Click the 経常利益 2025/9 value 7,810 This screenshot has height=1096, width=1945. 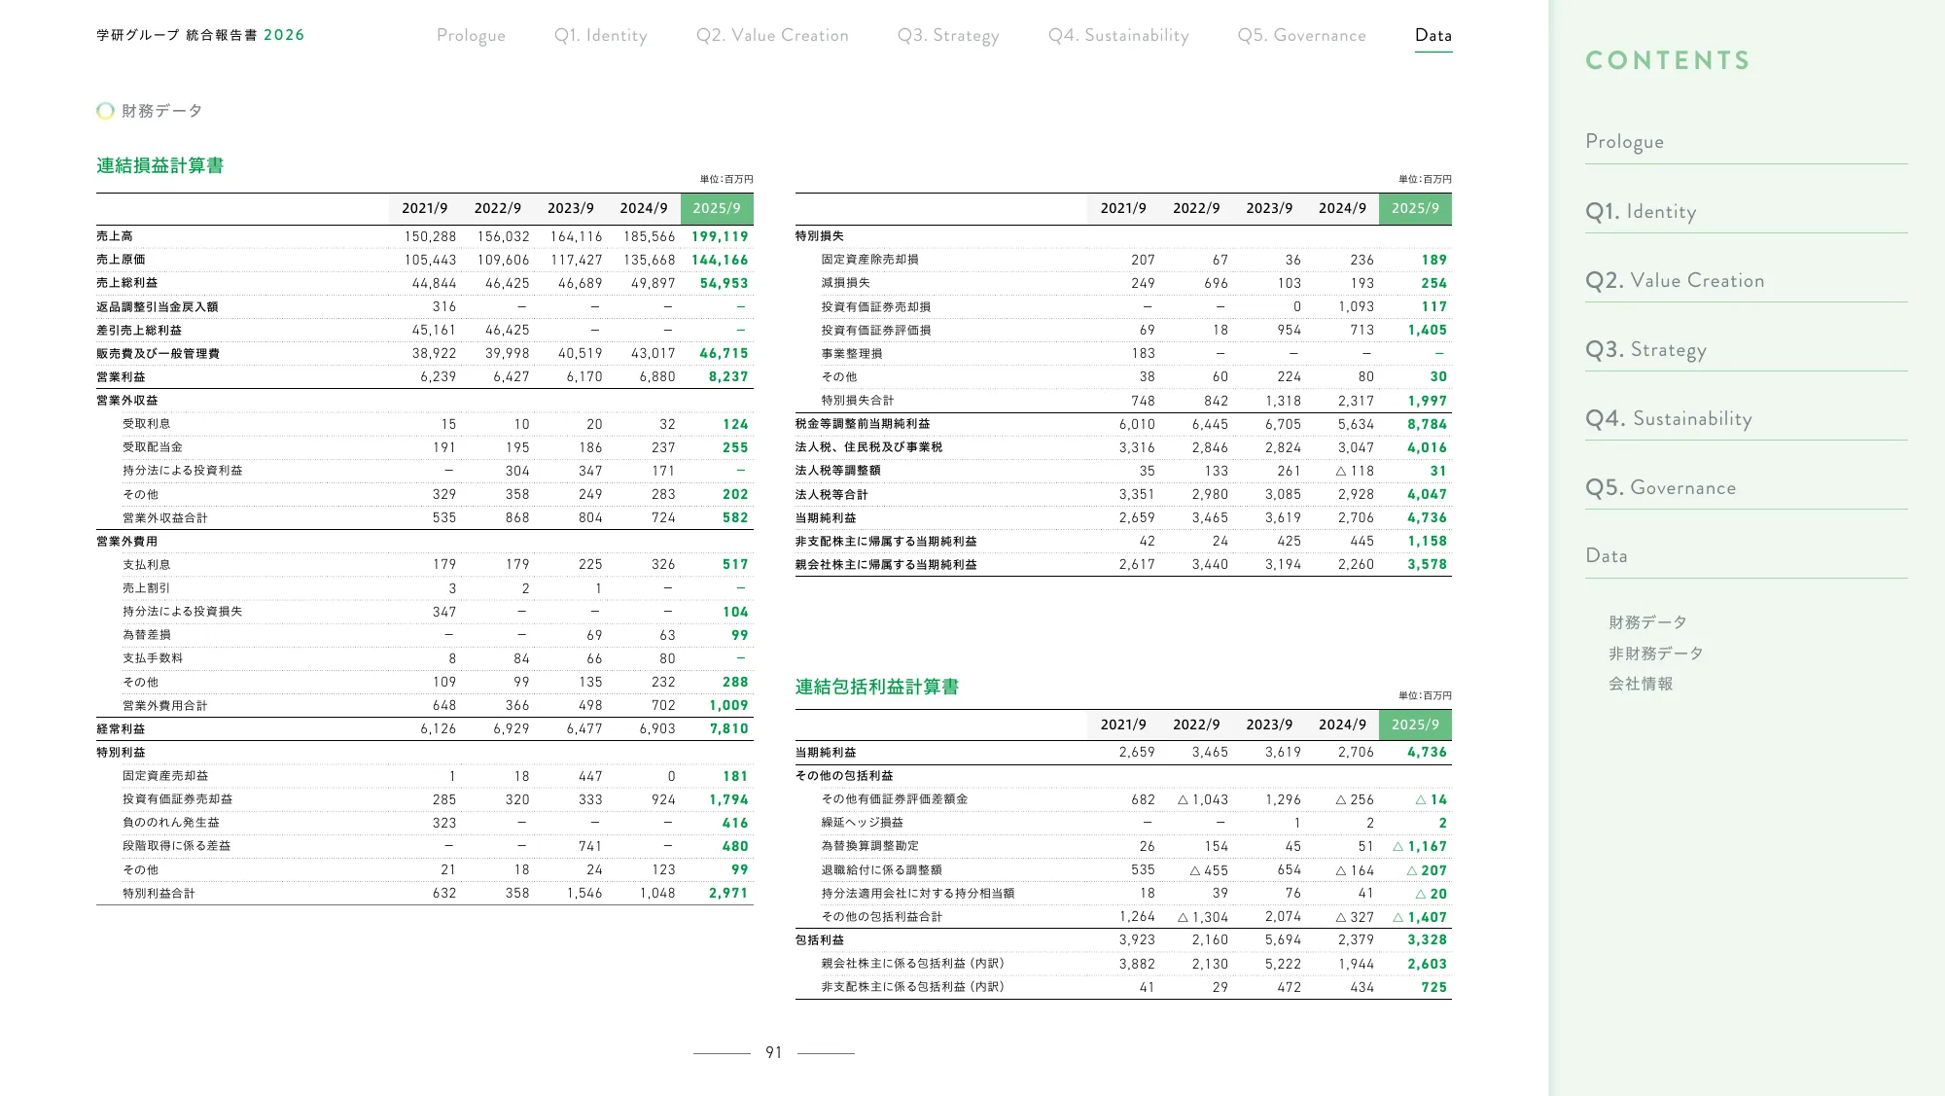pyautogui.click(x=728, y=728)
